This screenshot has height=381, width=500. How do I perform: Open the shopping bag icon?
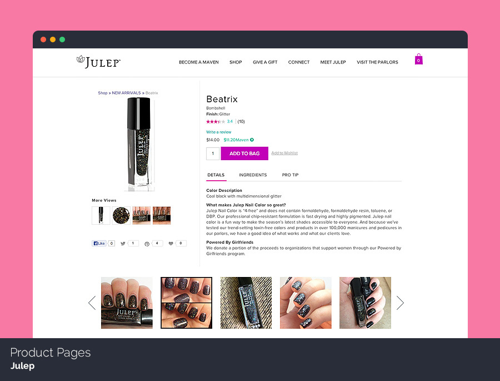[418, 59]
